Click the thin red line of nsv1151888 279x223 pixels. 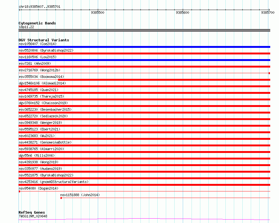166,198
